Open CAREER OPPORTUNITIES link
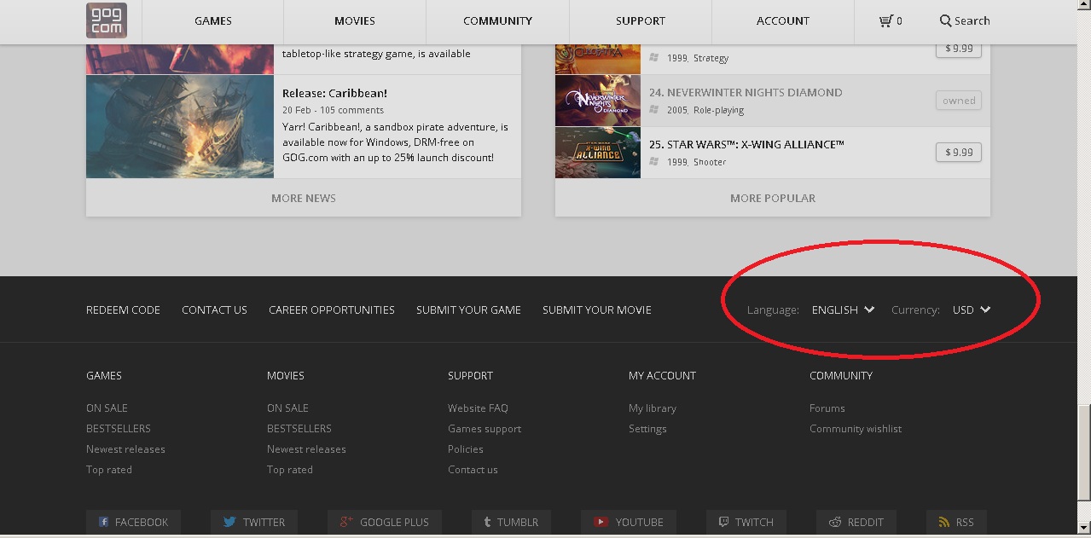 pyautogui.click(x=332, y=309)
